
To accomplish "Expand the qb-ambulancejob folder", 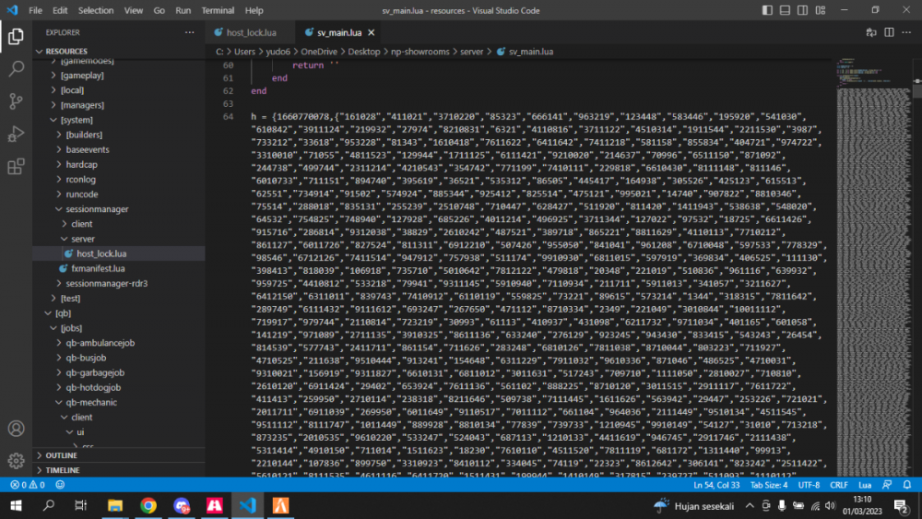I will 100,343.
